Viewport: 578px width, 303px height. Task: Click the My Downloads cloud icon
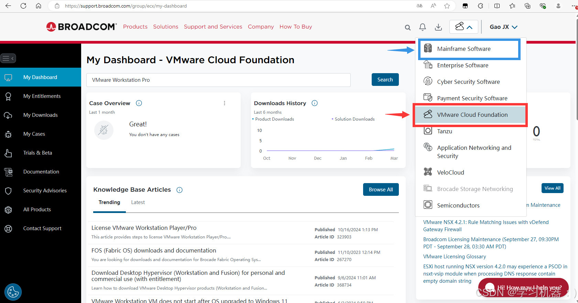click(8, 115)
